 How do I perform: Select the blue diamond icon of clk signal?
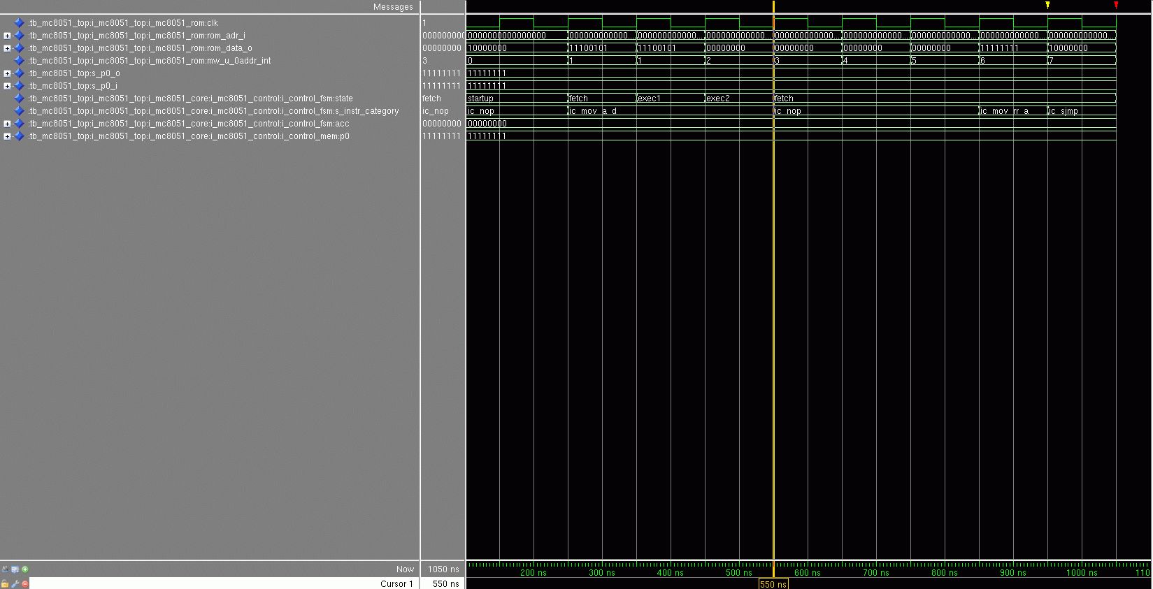pyautogui.click(x=19, y=23)
